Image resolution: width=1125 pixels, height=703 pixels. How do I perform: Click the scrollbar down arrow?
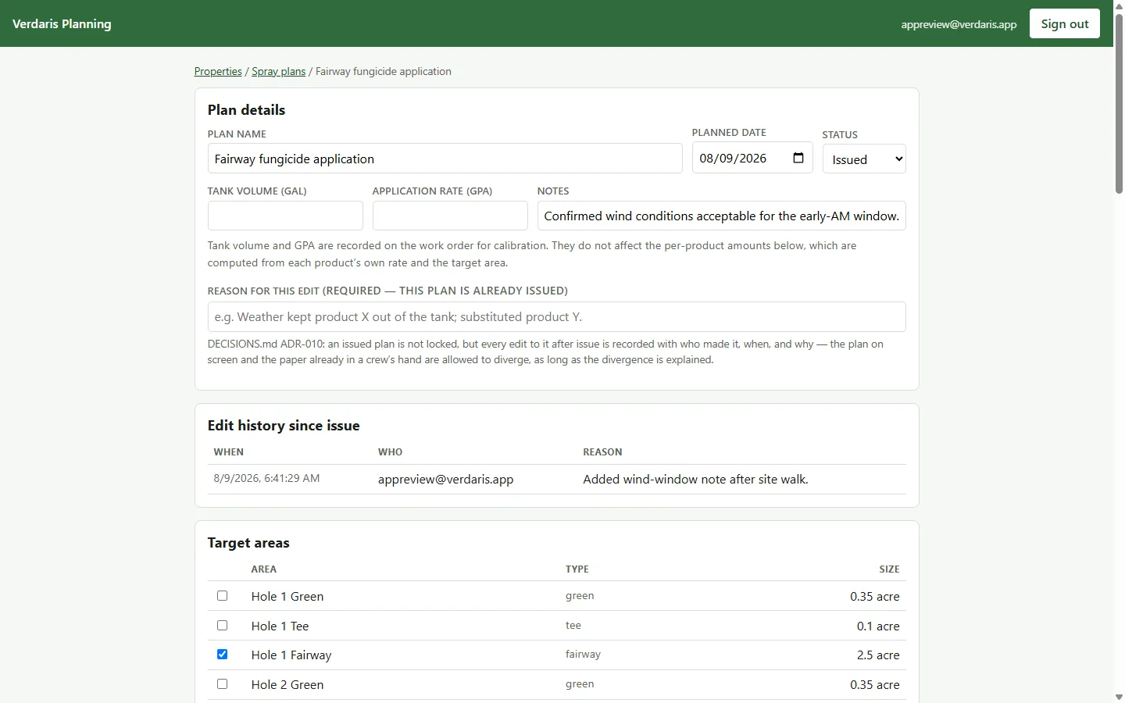(1119, 697)
